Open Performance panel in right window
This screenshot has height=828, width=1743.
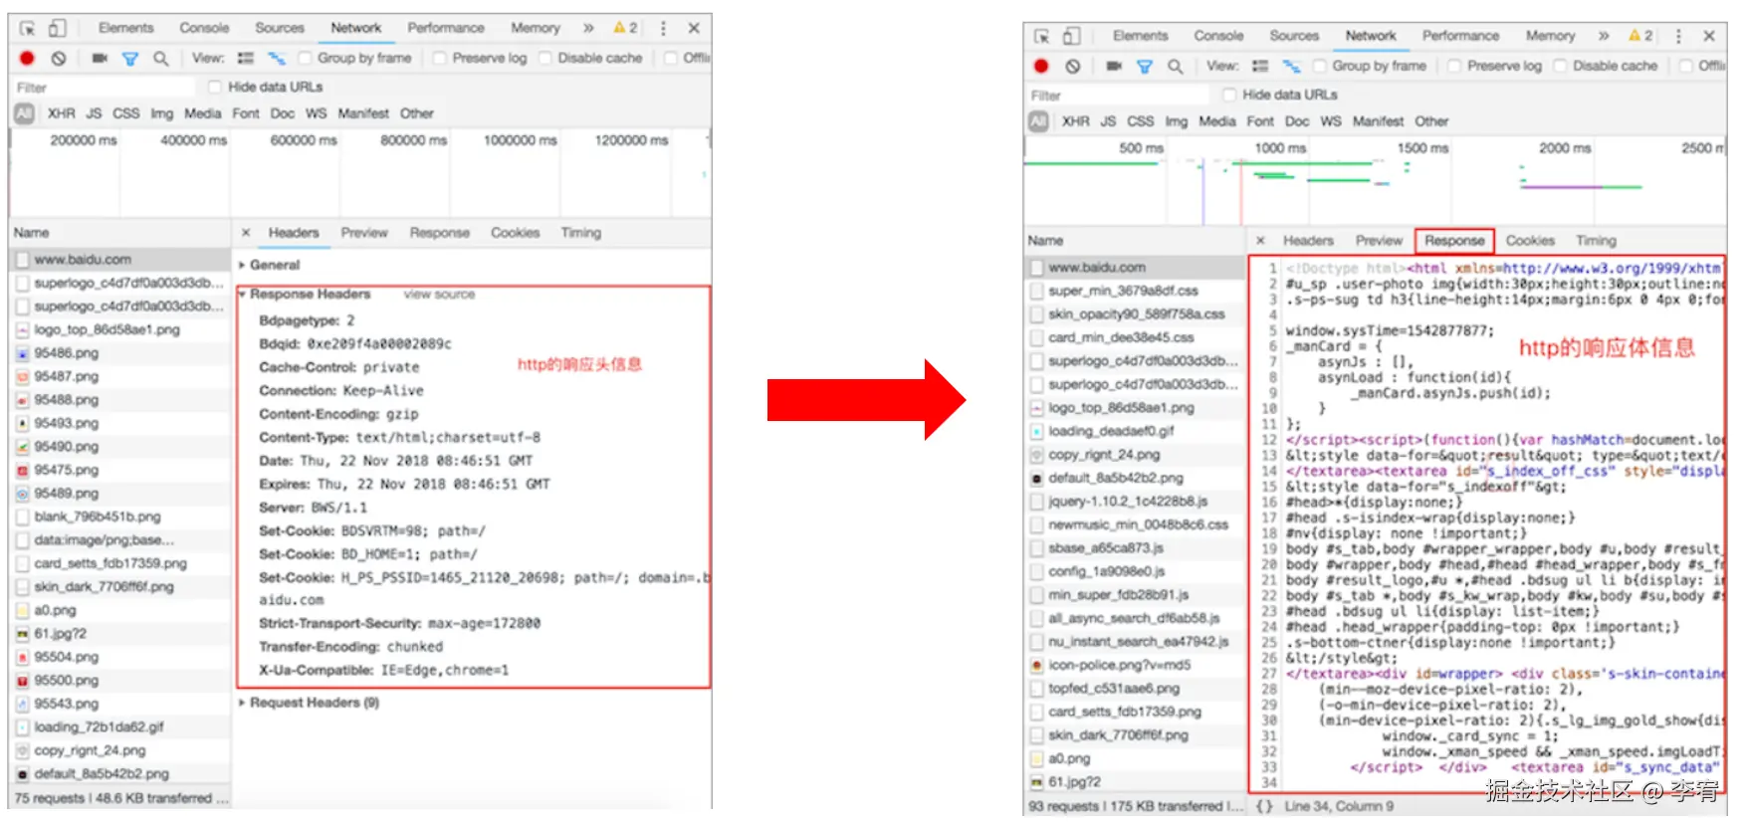(x=1460, y=36)
